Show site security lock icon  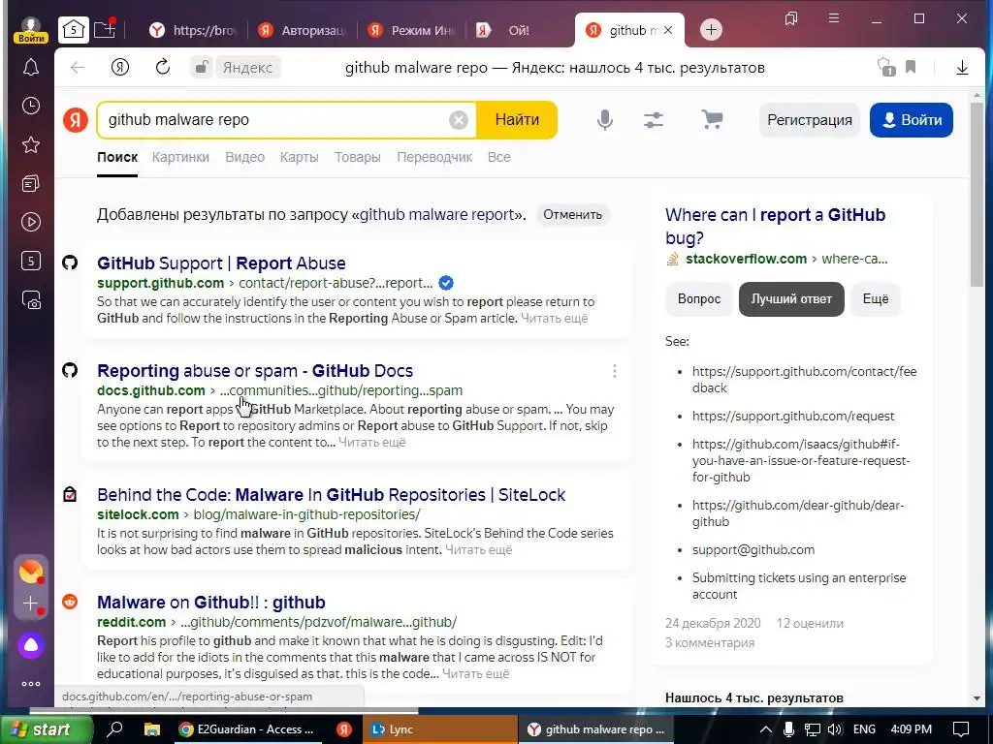point(202,67)
